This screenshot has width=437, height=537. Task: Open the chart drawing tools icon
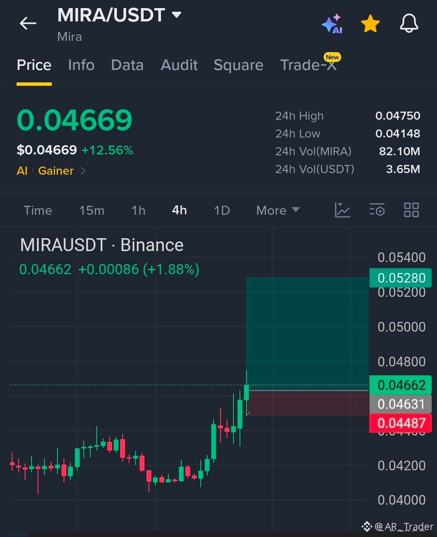(x=342, y=210)
